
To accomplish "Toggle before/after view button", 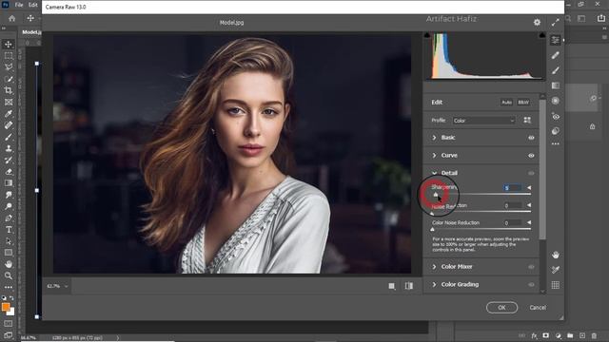I will 409,286.
